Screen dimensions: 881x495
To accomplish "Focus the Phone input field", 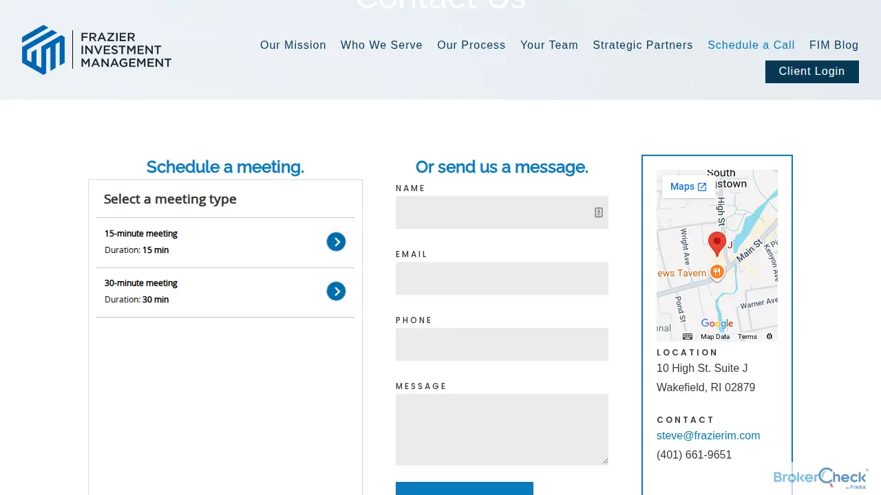I will [x=502, y=344].
